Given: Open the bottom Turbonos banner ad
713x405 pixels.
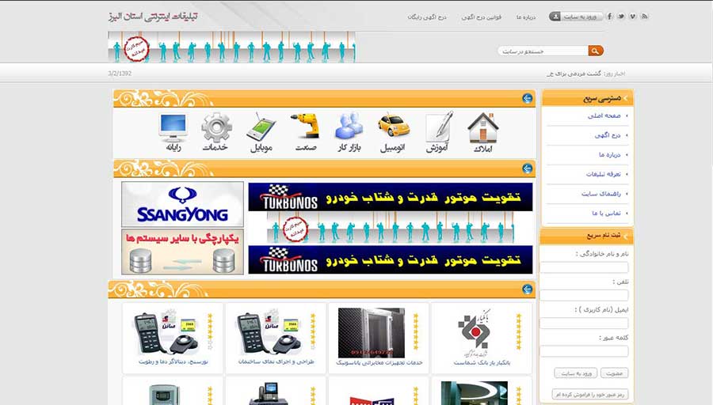Looking at the screenshot, I should [390, 259].
